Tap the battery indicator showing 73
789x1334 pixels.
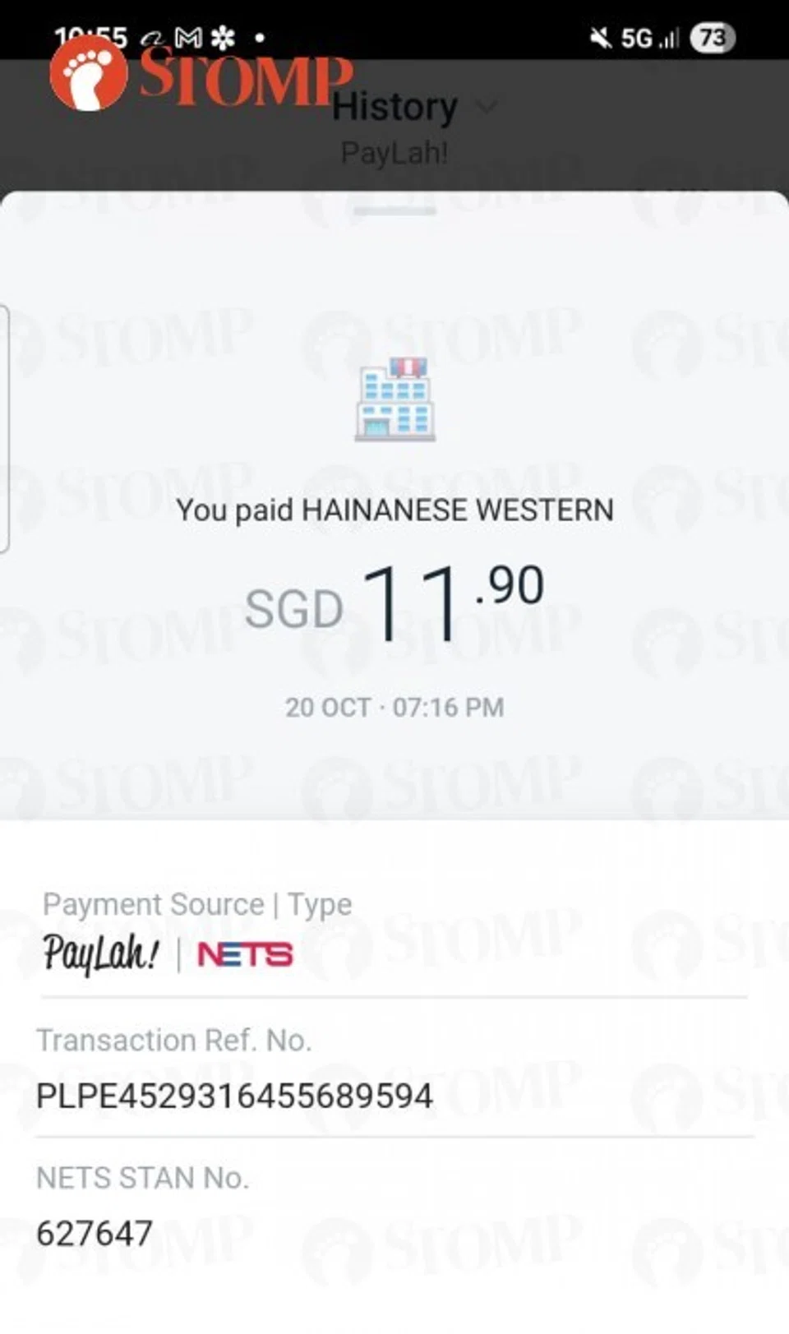712,38
